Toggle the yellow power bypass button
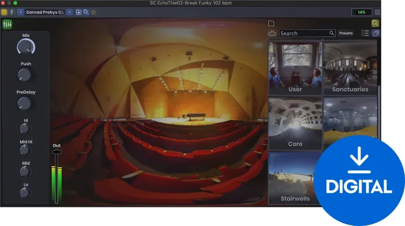This screenshot has height=226, width=405. pyautogui.click(x=4, y=12)
